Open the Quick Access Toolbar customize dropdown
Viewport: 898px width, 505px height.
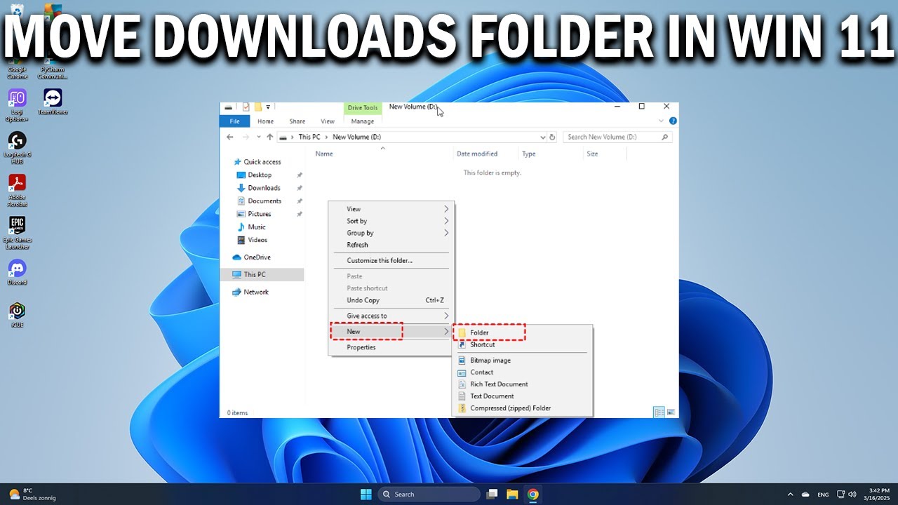click(x=268, y=107)
